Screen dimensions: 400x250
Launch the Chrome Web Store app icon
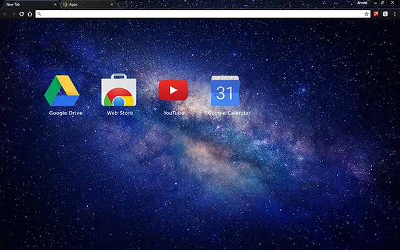[119, 90]
